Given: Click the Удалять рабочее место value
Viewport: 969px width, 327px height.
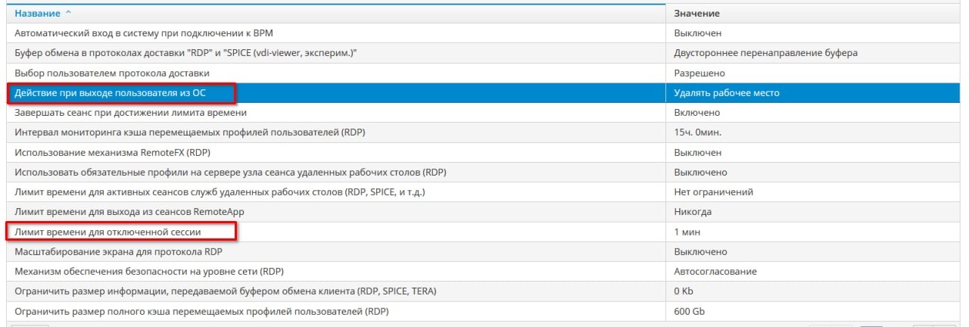Looking at the screenshot, I should coord(726,93).
